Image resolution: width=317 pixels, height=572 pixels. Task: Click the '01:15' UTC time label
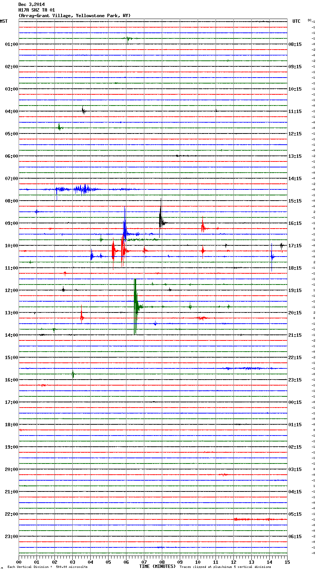[295, 425]
